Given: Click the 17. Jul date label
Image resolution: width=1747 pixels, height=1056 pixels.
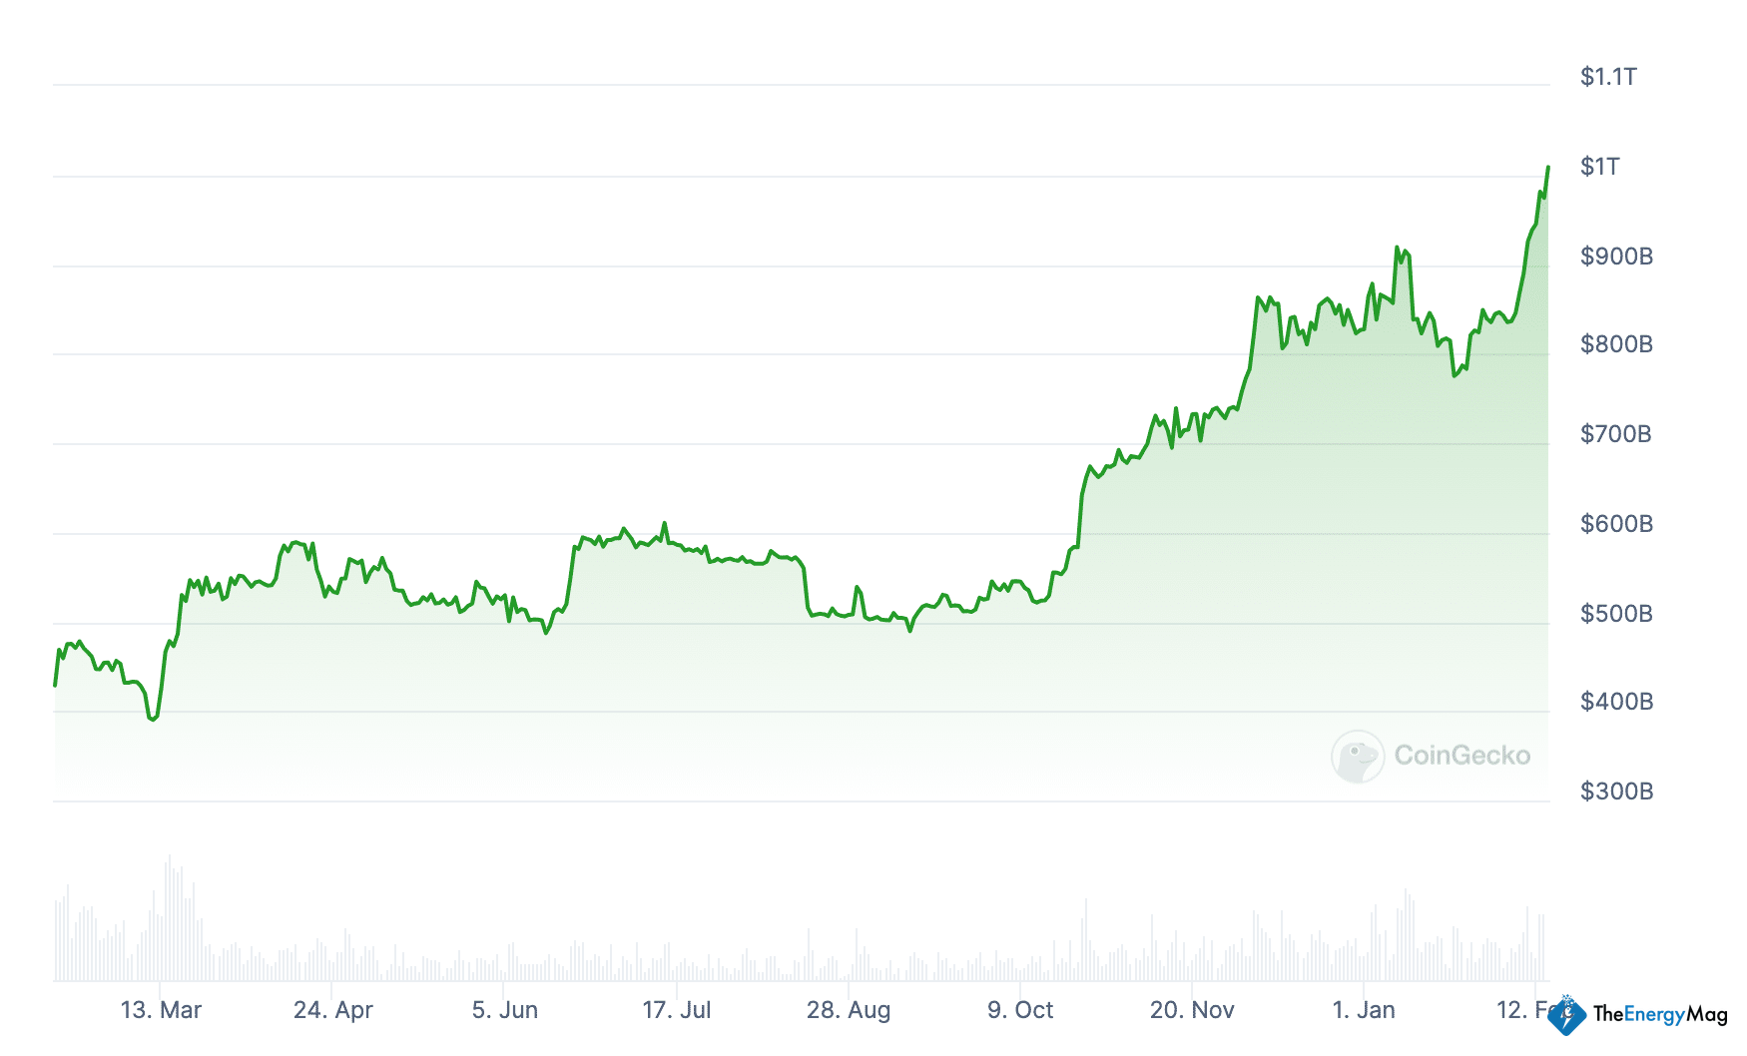Looking at the screenshot, I should pos(676,1010).
